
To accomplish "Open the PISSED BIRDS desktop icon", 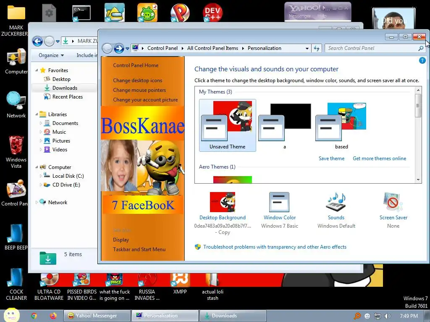I will [x=82, y=280].
